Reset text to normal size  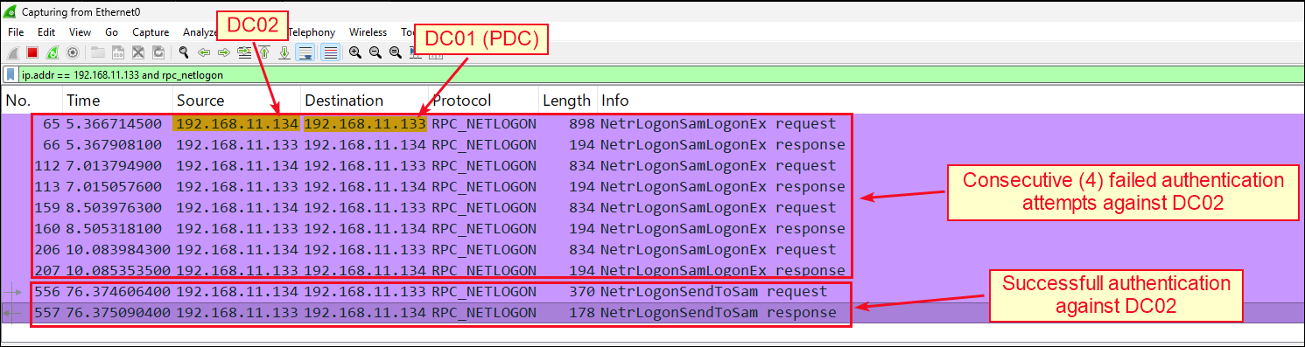396,52
